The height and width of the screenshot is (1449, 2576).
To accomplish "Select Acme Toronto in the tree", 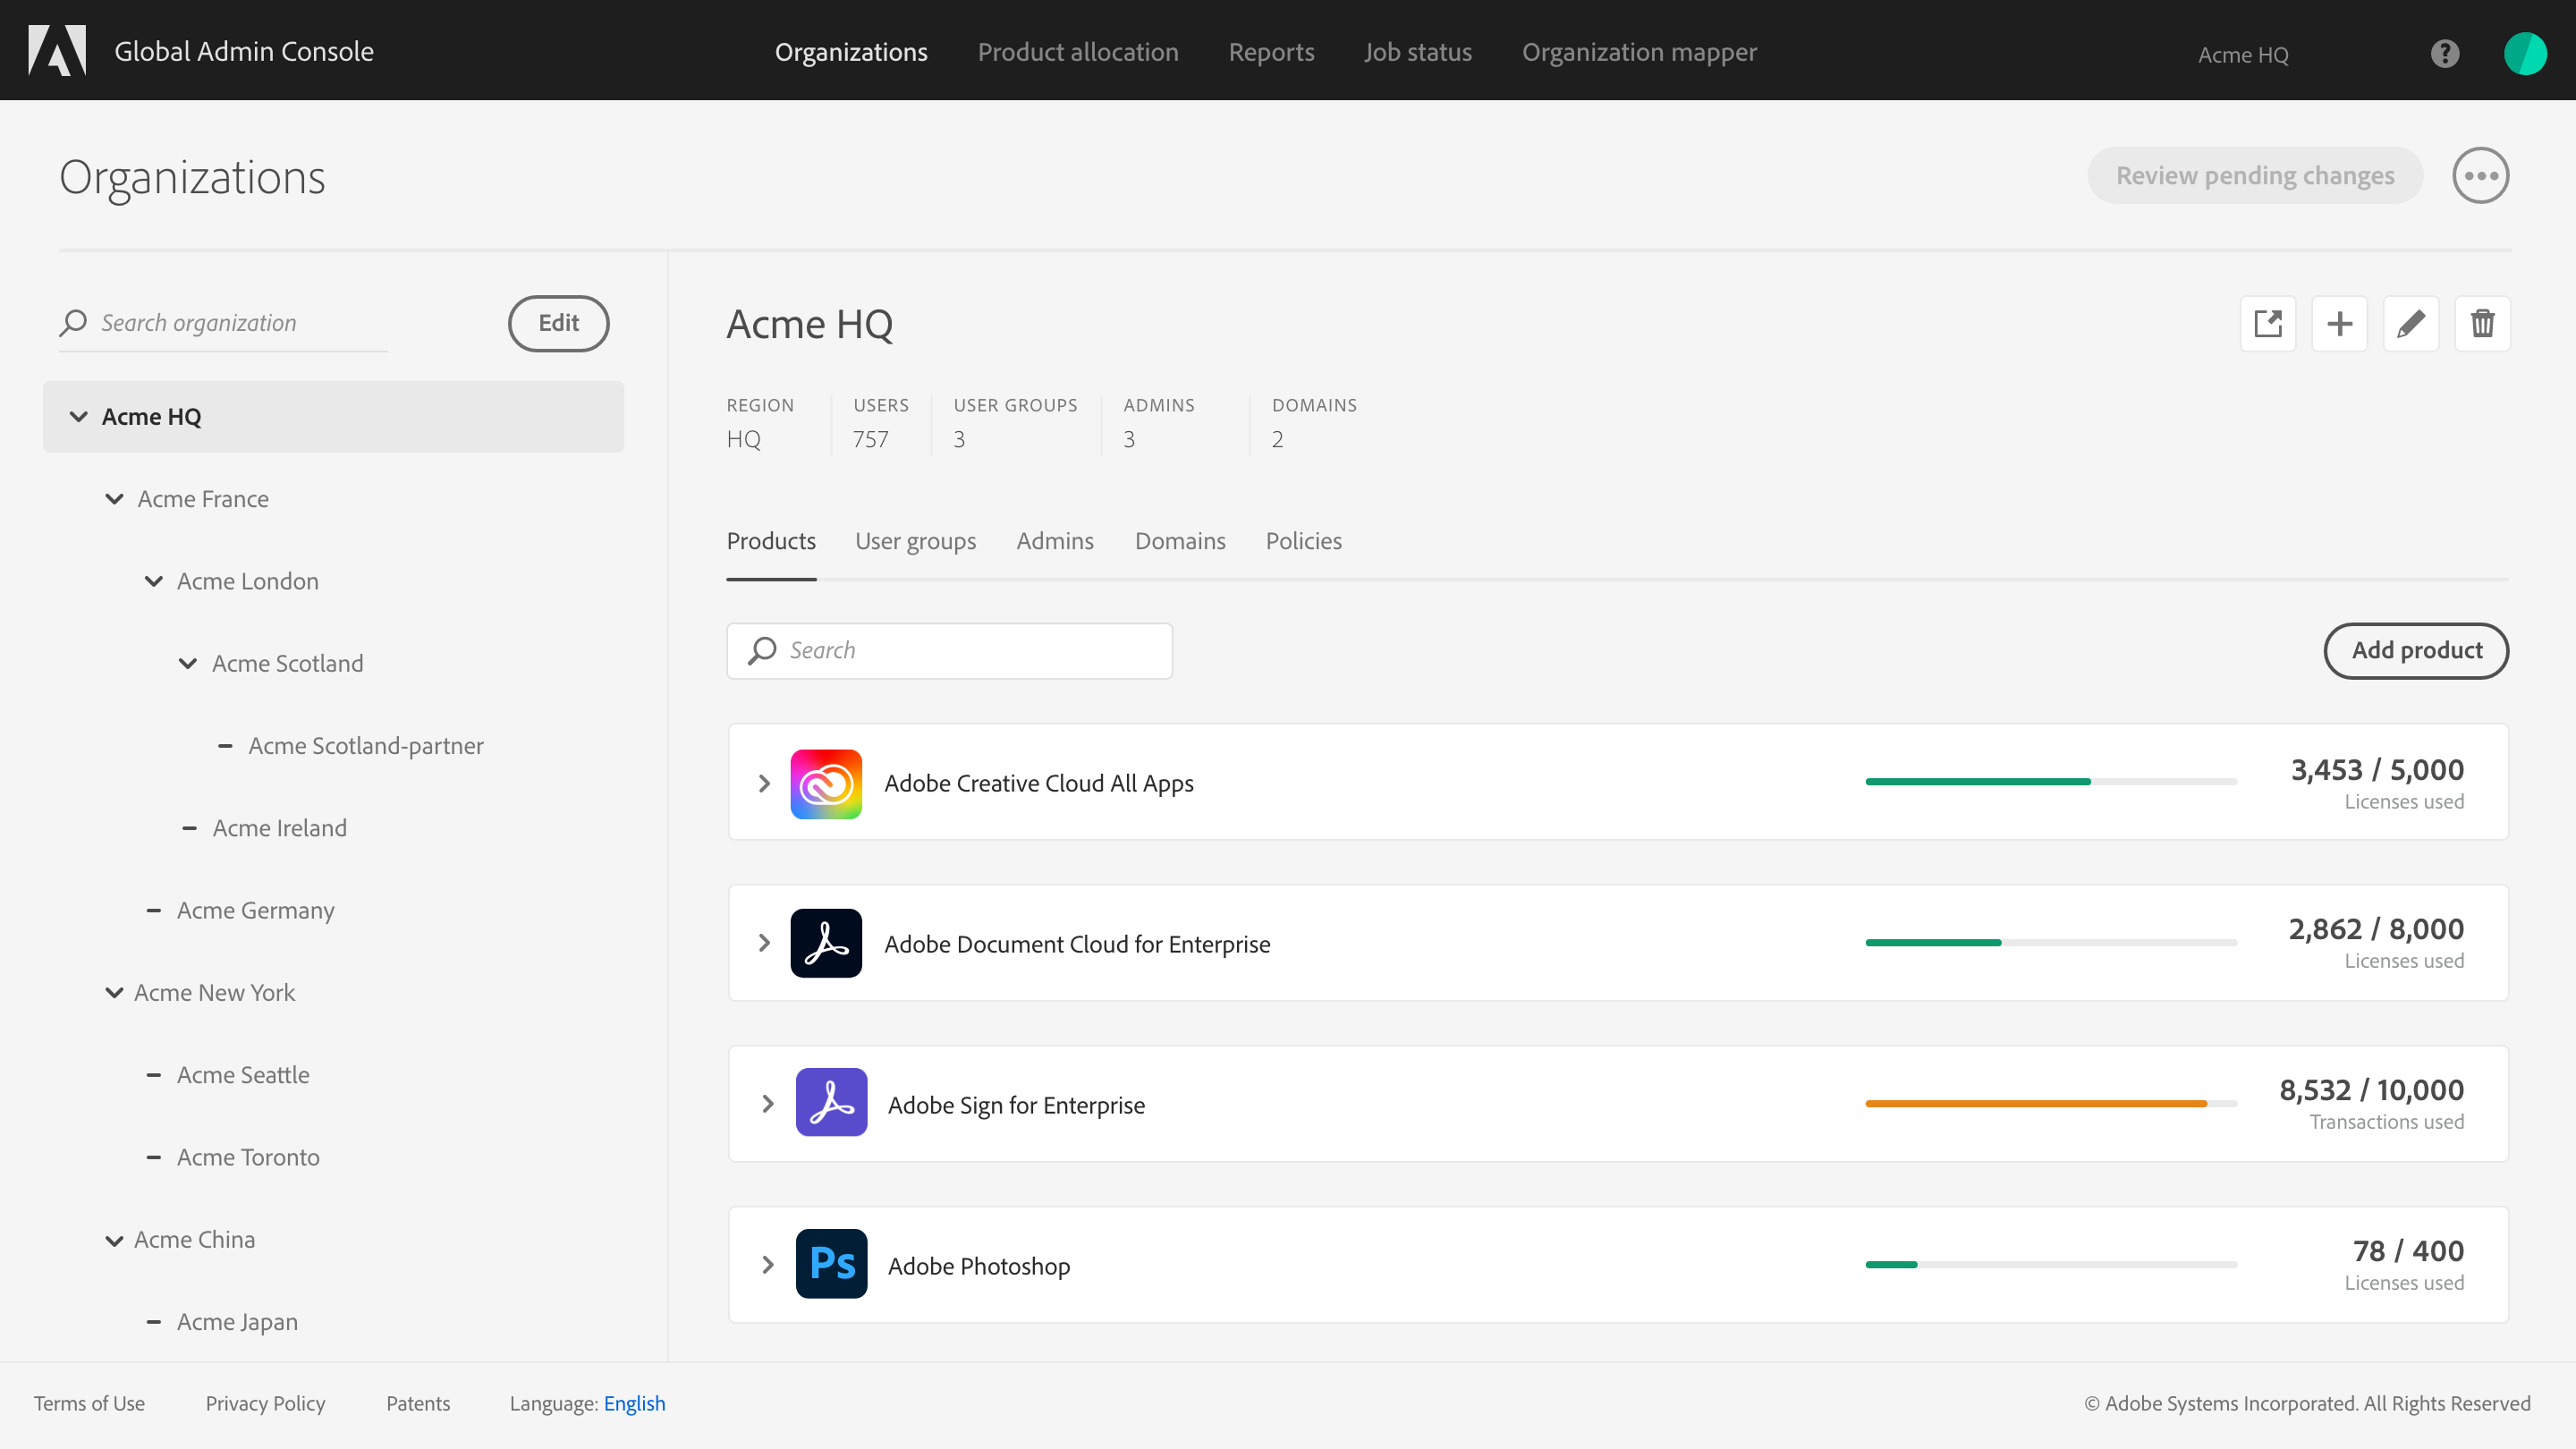I will pyautogui.click(x=248, y=1158).
